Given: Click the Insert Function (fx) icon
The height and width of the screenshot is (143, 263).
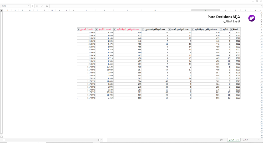Looking at the screenshot, I should tap(47, 6).
